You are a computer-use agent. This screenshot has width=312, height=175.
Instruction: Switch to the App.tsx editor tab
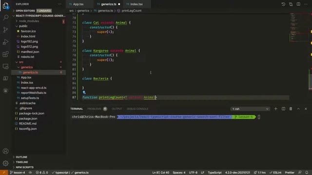pos(78,4)
